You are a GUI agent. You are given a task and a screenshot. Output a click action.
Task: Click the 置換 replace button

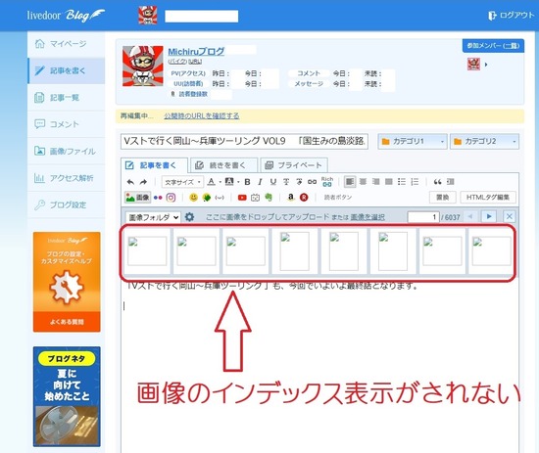(442, 198)
